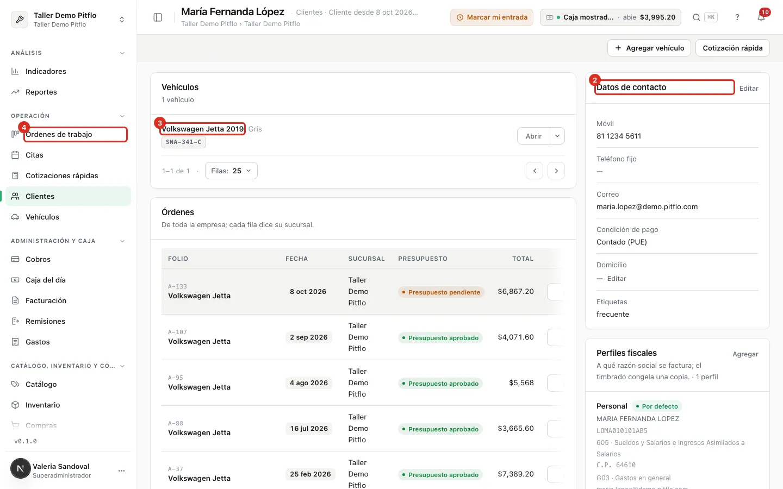Click the Marcar mi entrada button
Screen dimensions: 783x489
[492, 17]
